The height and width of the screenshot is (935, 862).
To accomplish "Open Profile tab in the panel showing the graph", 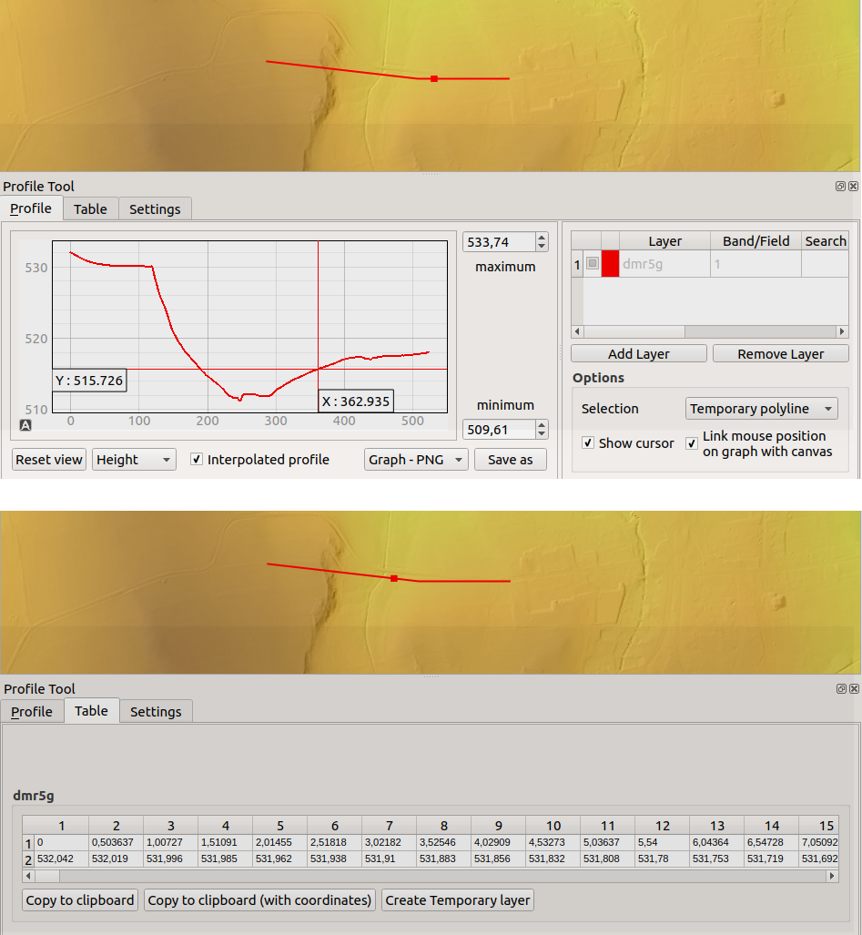I will pos(31,208).
